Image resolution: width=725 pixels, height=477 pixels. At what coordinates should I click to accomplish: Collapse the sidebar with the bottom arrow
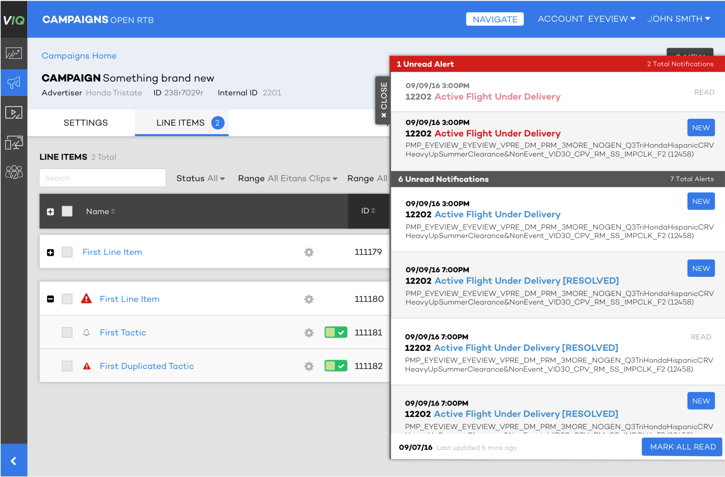(14, 461)
